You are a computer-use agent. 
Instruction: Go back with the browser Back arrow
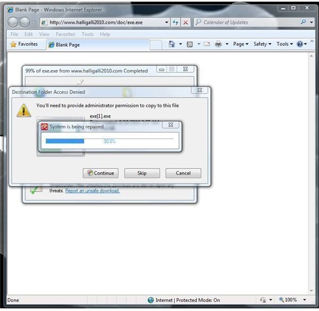(x=13, y=22)
